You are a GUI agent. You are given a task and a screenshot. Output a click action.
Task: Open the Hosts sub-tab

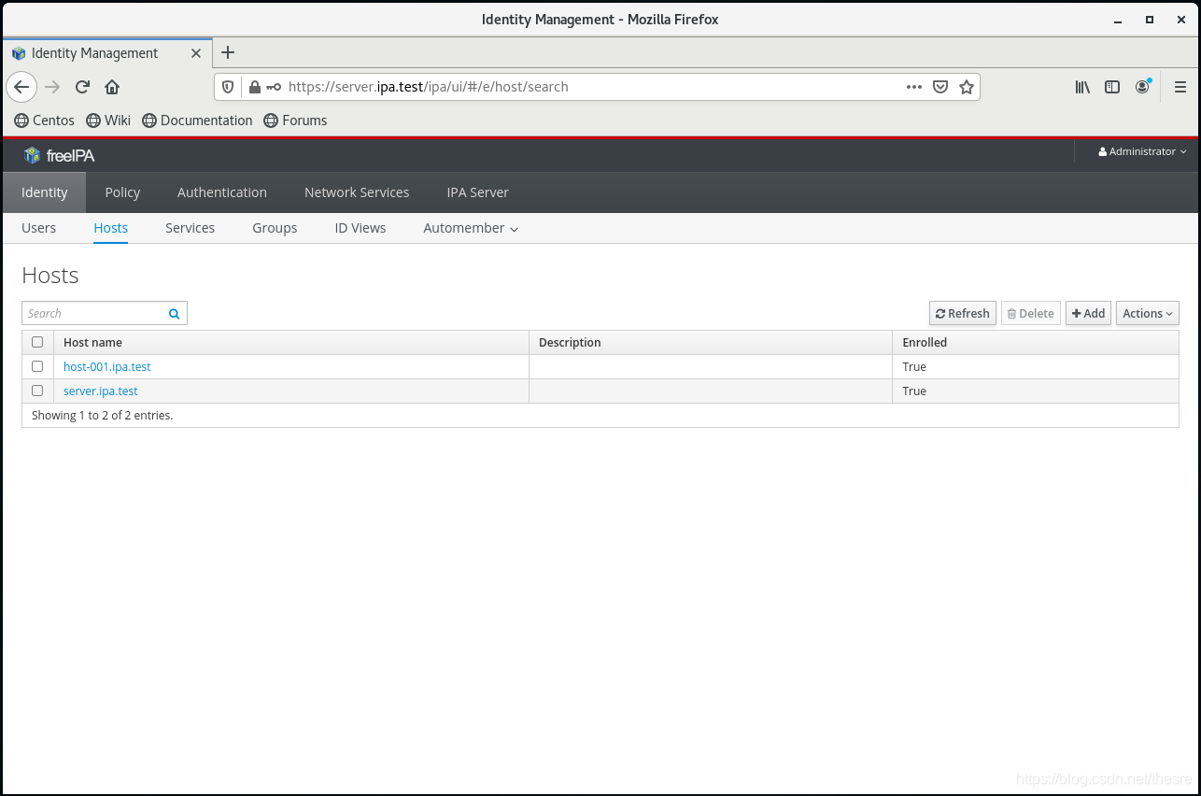111,228
